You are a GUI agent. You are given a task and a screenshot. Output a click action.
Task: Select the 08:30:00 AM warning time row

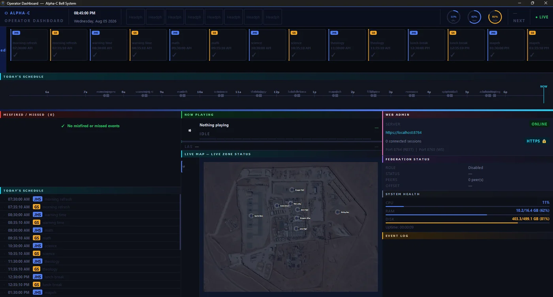tap(90, 215)
